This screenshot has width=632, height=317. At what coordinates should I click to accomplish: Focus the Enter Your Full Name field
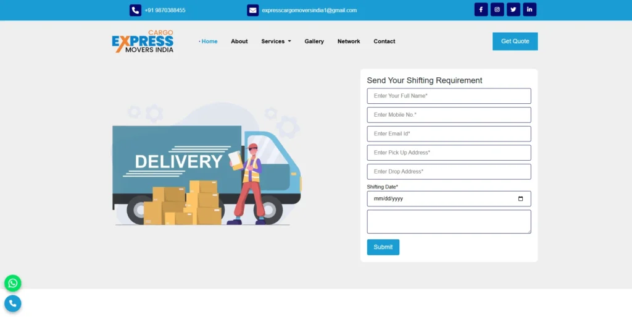click(x=449, y=96)
